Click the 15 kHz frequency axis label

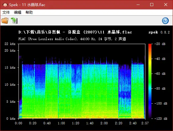[x=10, y=67]
